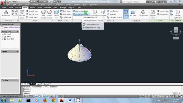Expand the Skull-2010 backup file node
Viewport: 183px width, 103px height.
pos(3,39)
